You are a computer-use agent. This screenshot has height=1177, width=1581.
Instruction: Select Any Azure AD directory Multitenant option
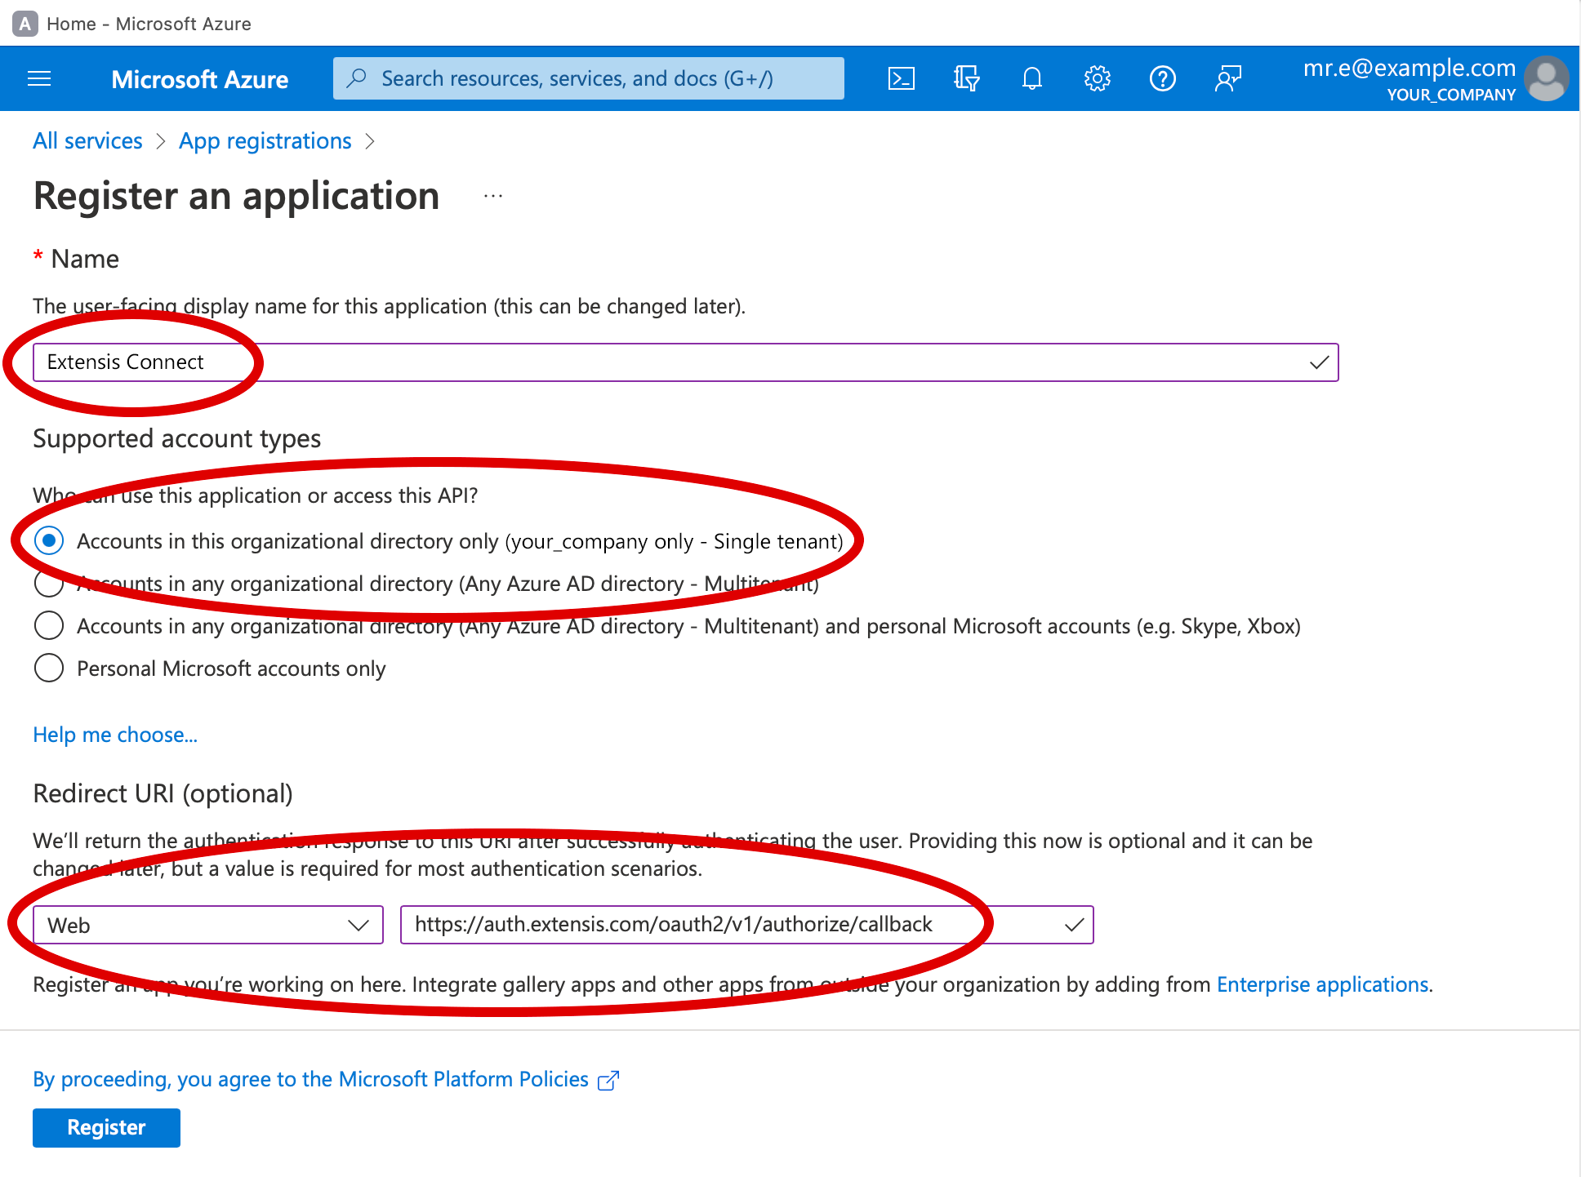(49, 583)
